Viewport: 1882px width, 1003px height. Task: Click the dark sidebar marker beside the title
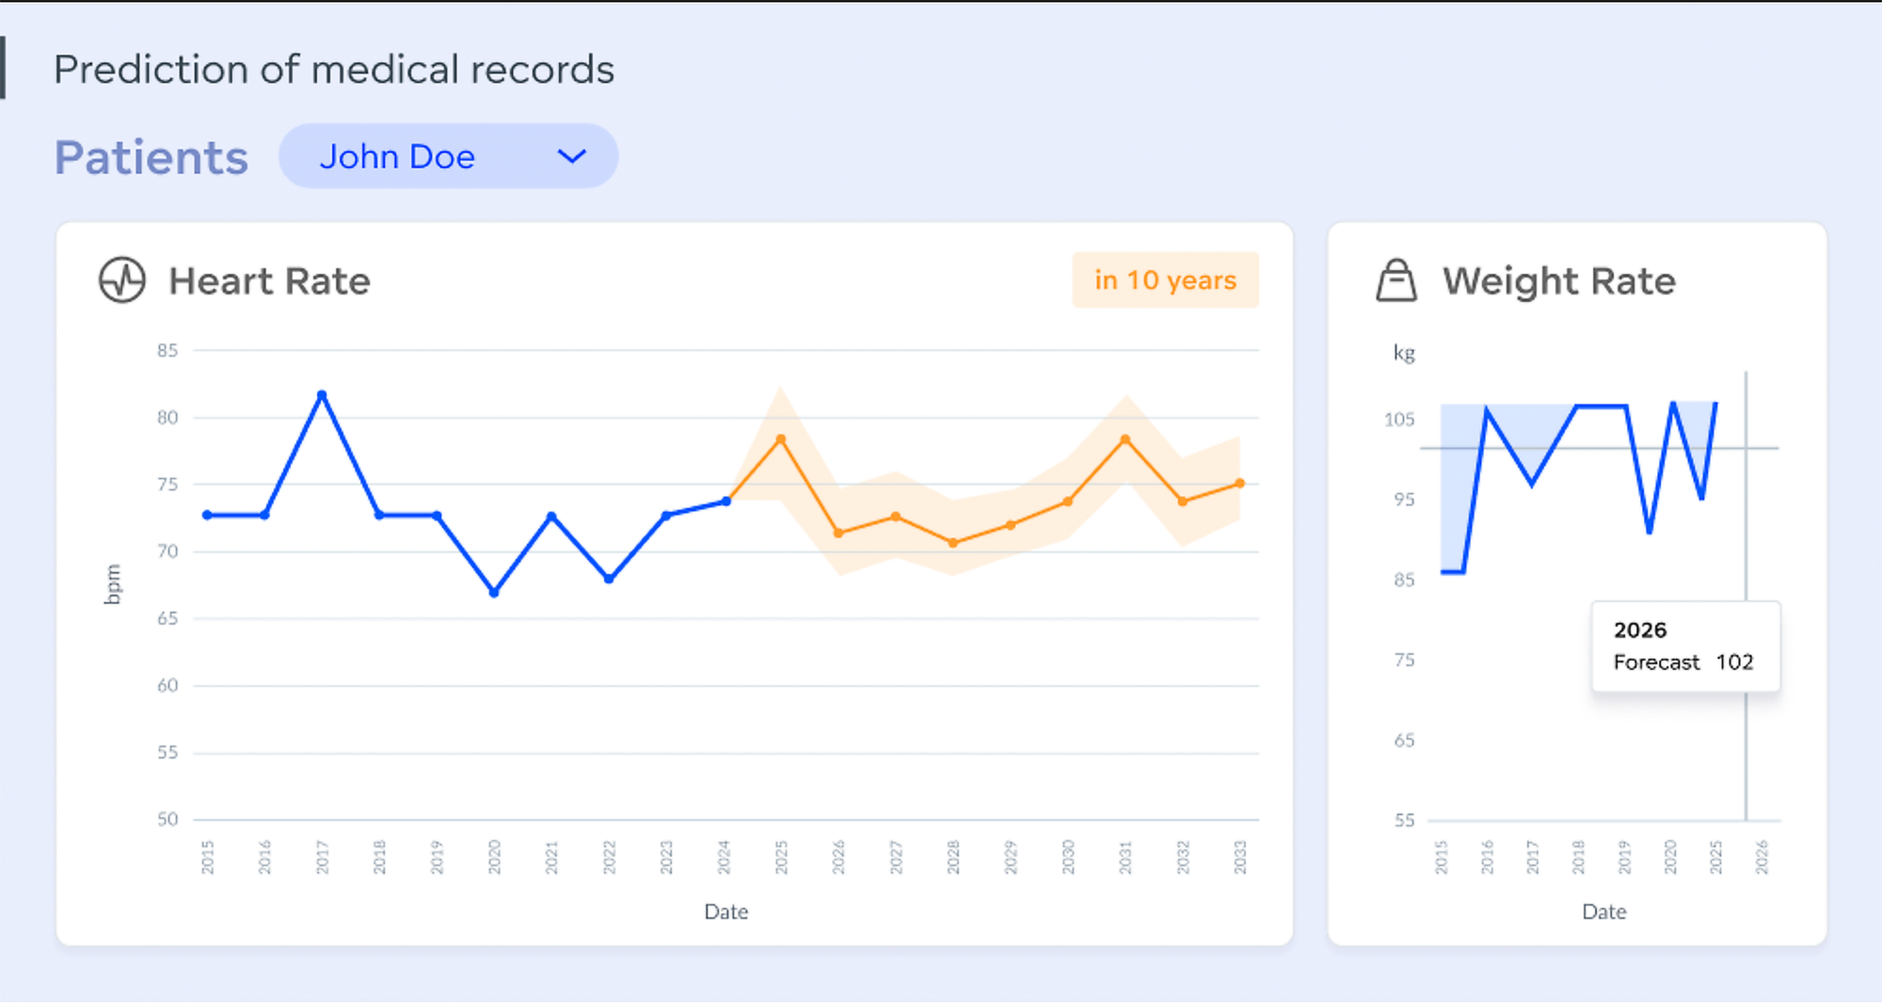point(6,69)
